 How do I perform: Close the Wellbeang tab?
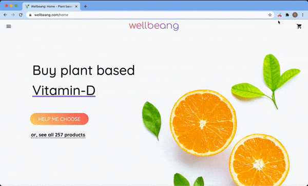tap(76, 7)
